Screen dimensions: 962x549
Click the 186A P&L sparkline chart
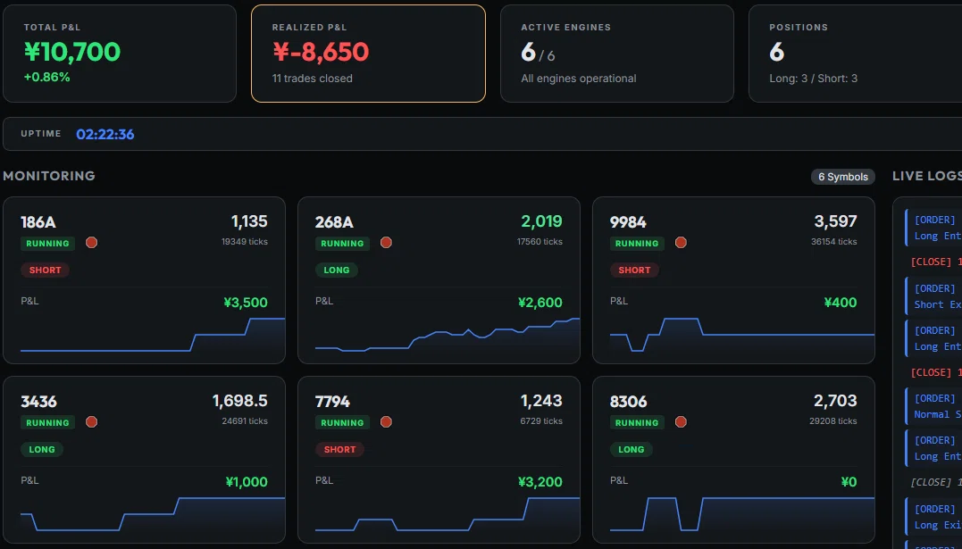pyautogui.click(x=153, y=335)
